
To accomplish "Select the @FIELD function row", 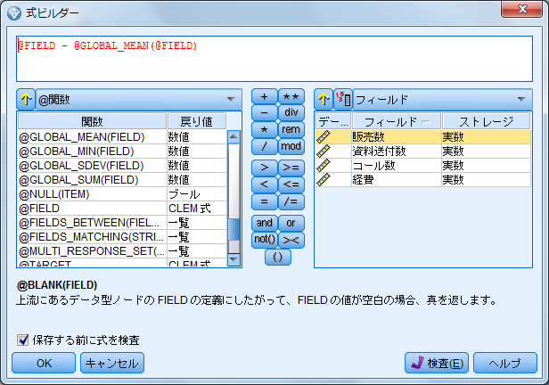I will pos(122,209).
